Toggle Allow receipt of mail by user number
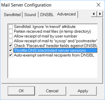Image resolution: width=105 pixels, height=100 pixels. tap(11, 36)
